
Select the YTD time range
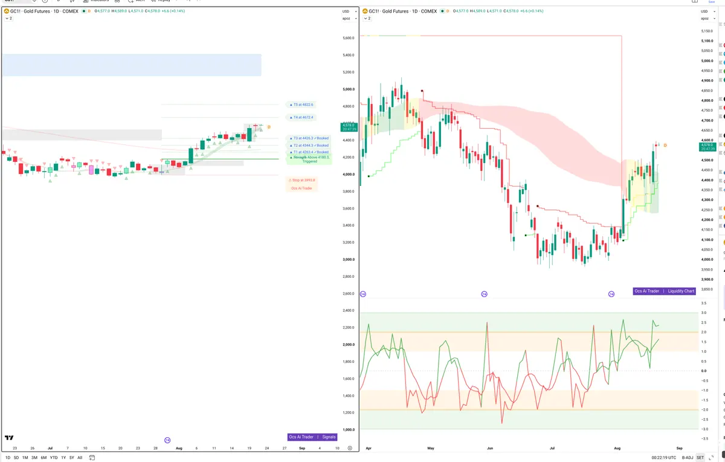54,458
